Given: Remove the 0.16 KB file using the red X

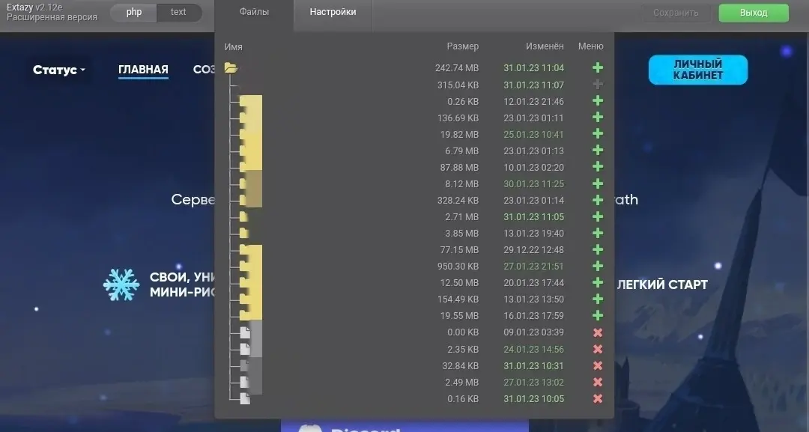Looking at the screenshot, I should [x=598, y=398].
